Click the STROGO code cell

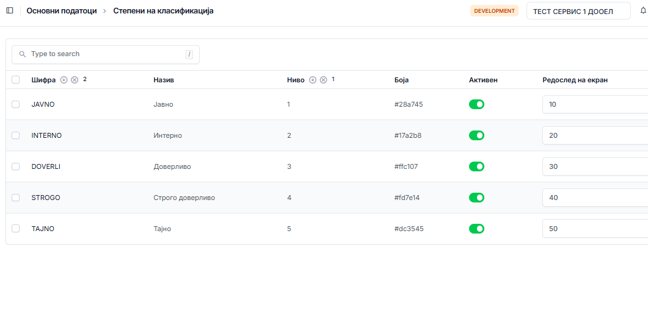[46, 198]
